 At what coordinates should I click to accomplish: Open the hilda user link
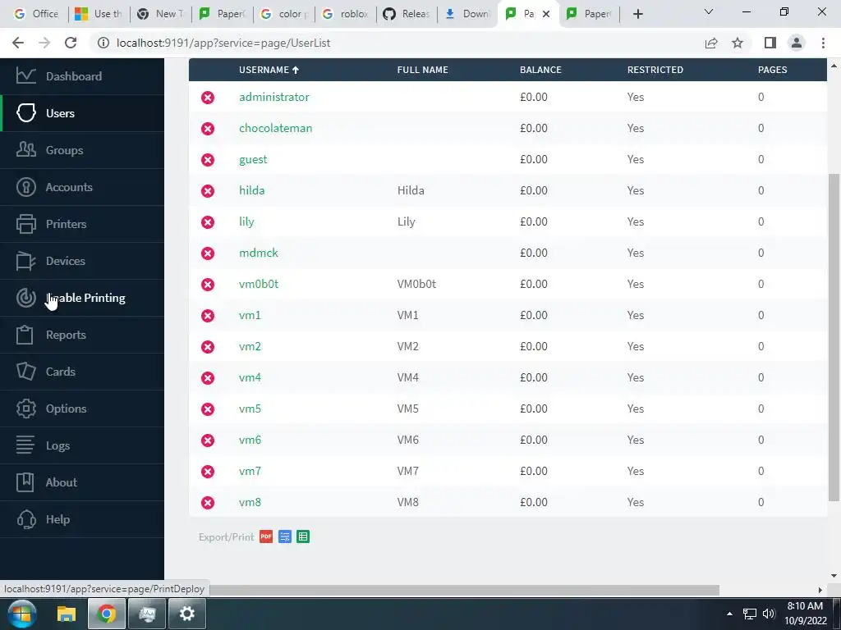(x=251, y=190)
